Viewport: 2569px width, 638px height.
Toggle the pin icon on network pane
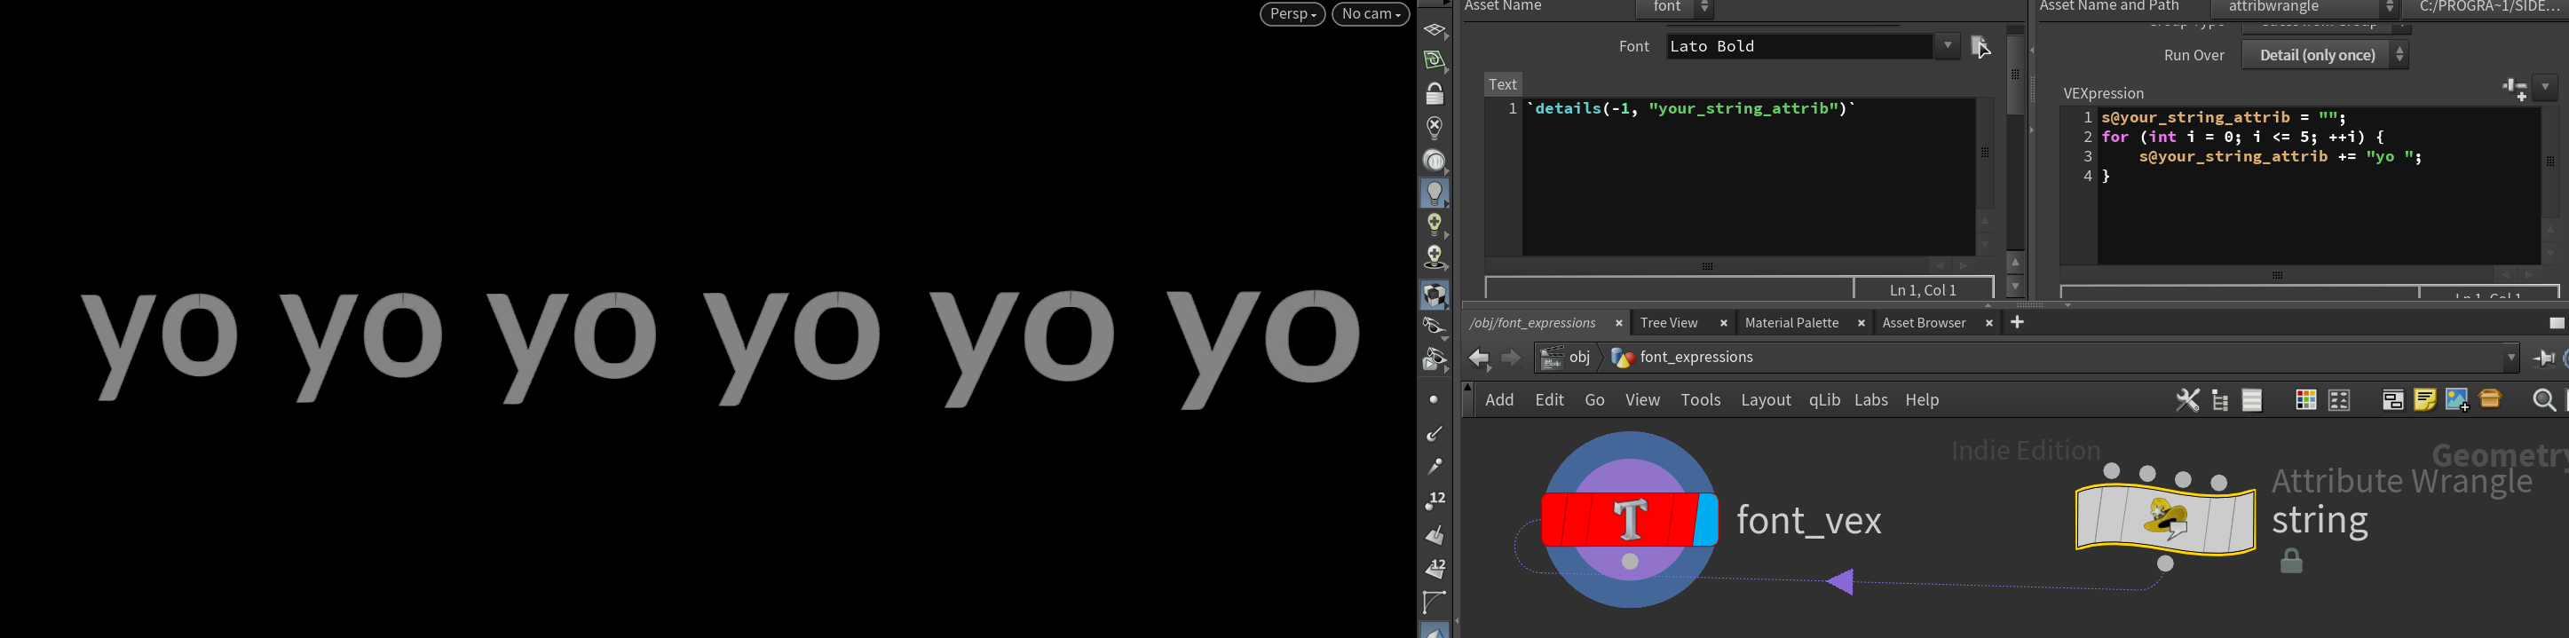pyautogui.click(x=2541, y=358)
